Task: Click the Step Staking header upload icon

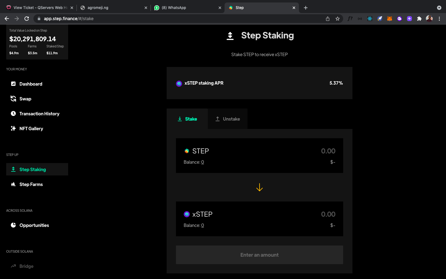Action: [x=230, y=36]
